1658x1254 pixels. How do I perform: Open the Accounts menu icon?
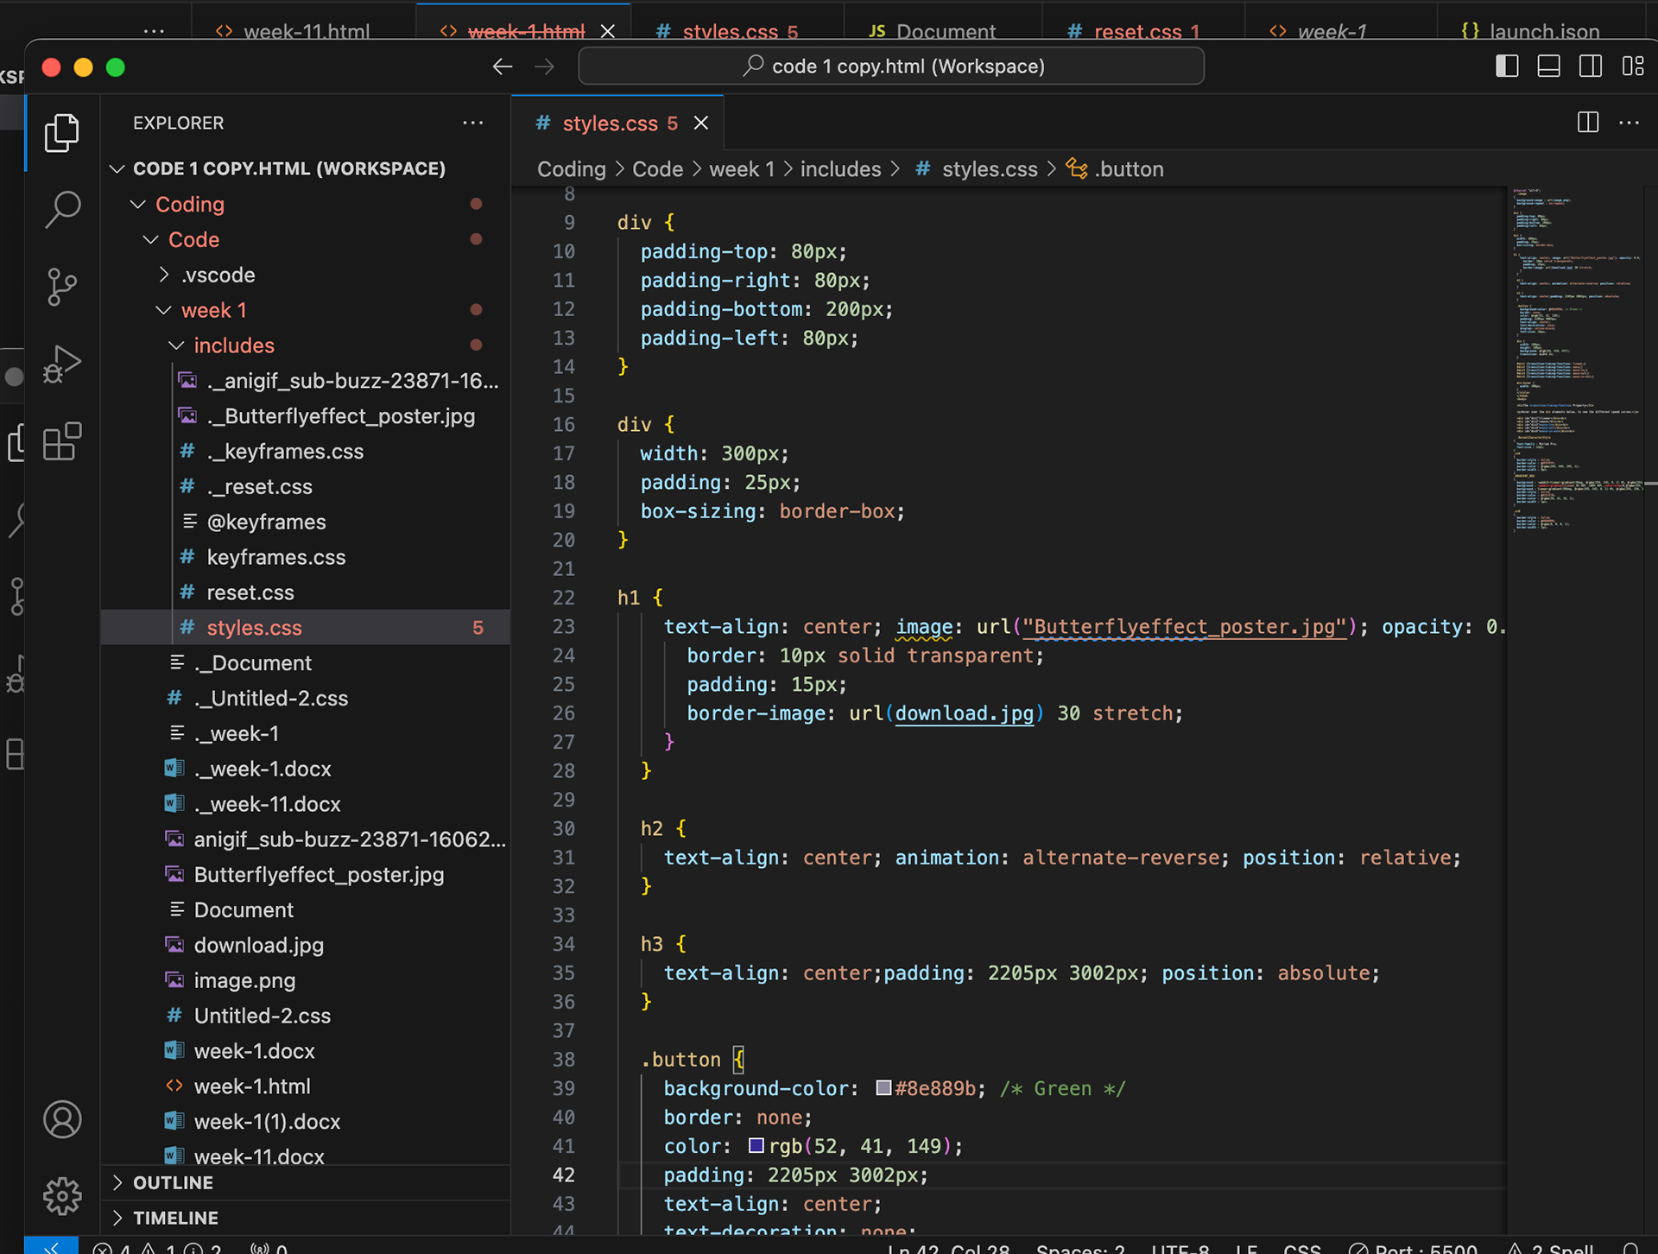62,1119
